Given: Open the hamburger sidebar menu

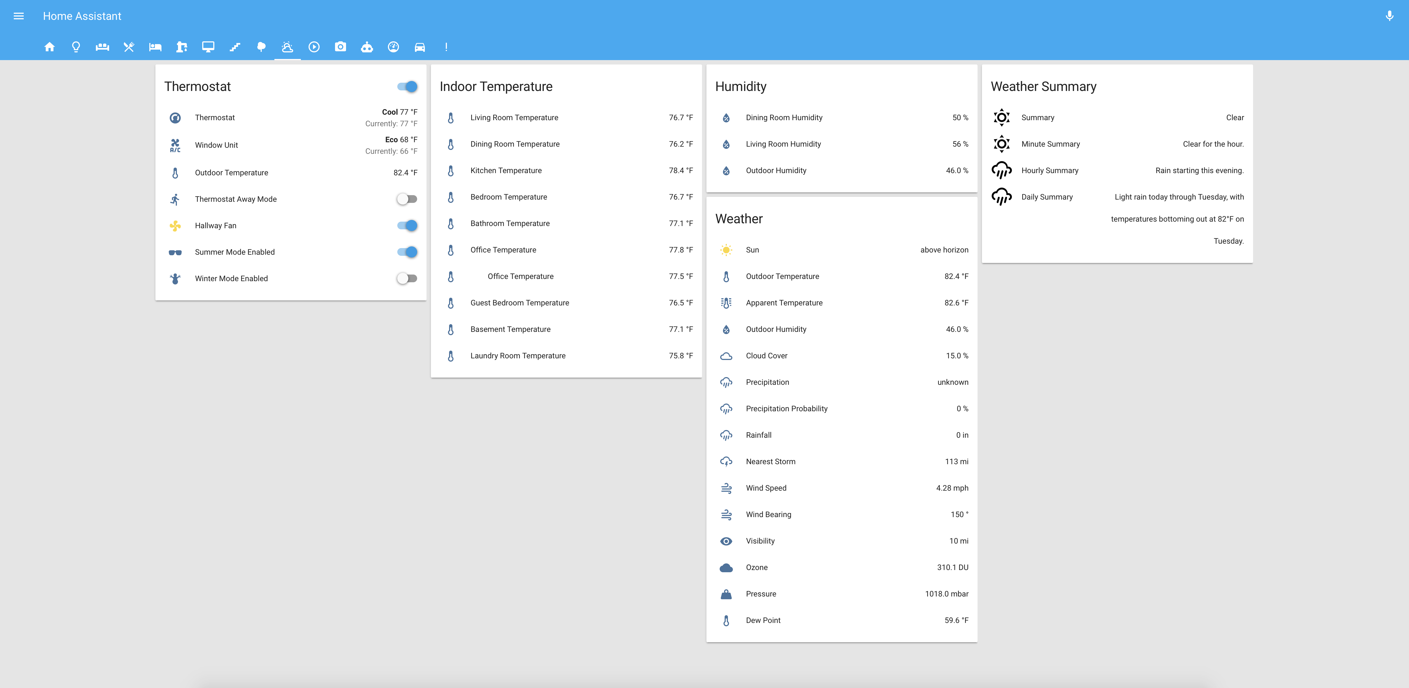Looking at the screenshot, I should coord(18,17).
